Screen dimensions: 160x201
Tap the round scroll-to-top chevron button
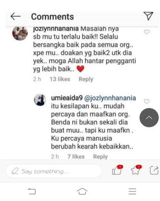click(x=149, y=118)
